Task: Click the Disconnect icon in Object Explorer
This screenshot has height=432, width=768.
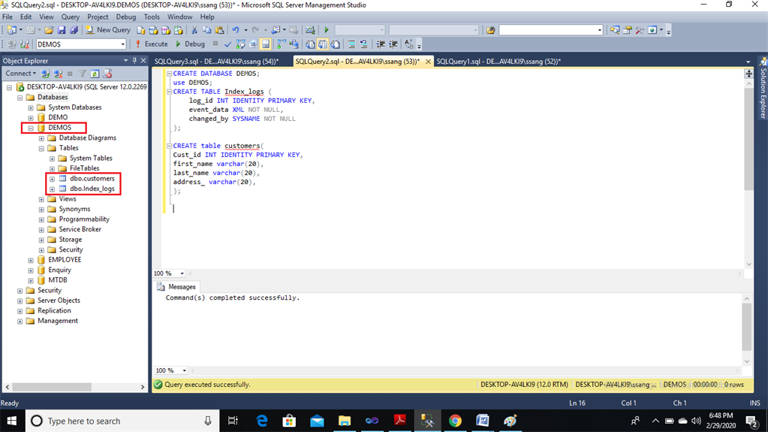Action: tap(58, 74)
